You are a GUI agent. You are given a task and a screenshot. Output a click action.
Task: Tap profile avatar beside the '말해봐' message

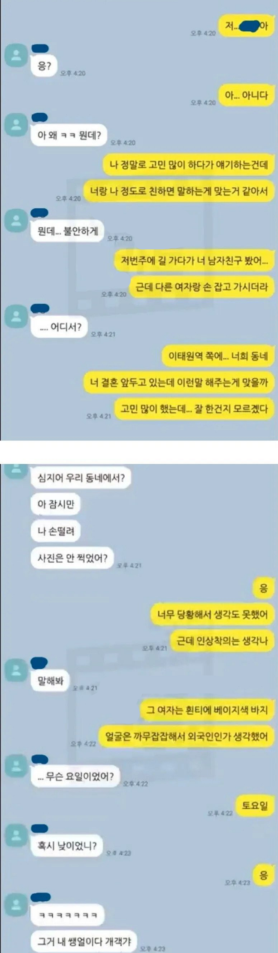16,670
